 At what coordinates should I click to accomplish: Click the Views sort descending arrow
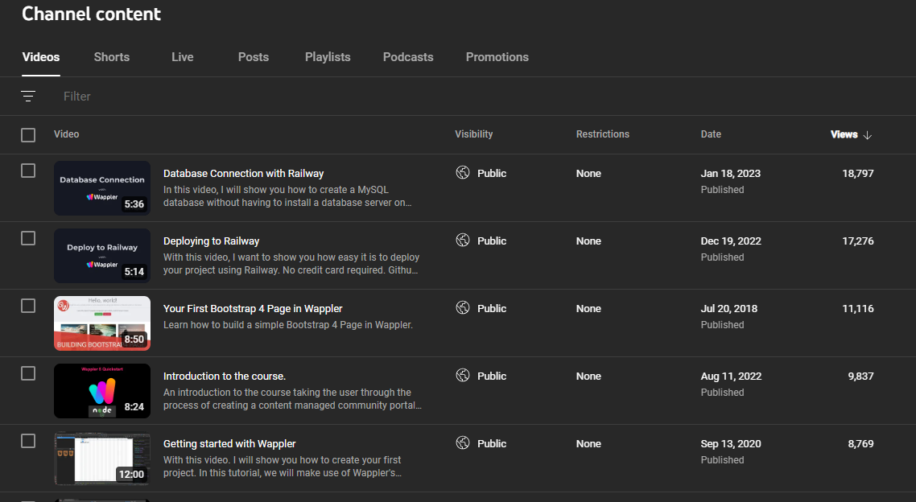(x=868, y=135)
